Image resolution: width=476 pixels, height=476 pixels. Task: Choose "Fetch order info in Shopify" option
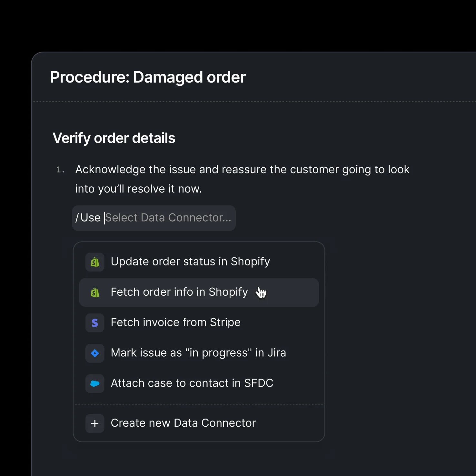179,292
